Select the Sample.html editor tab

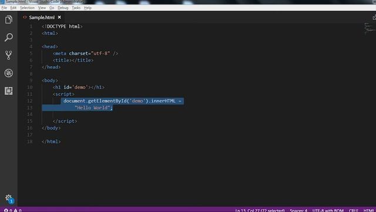42,17
